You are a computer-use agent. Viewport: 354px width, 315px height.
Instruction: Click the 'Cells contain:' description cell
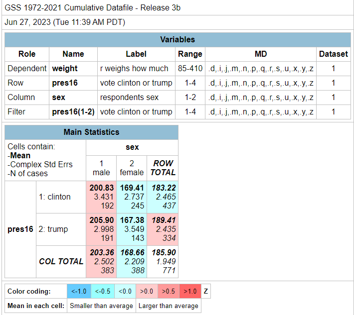pos(45,160)
